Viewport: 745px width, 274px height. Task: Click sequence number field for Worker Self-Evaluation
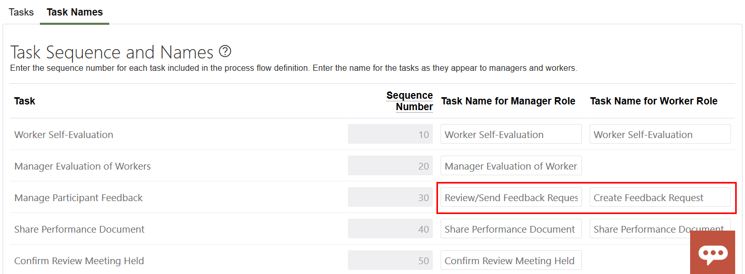click(x=390, y=134)
